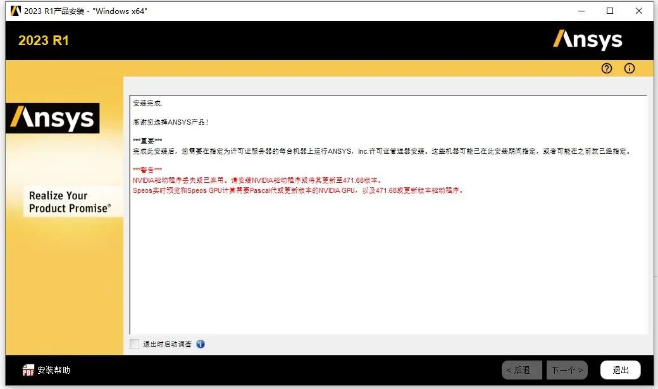
Task: Click the 2023 R1 version label
Action: pyautogui.click(x=43, y=40)
